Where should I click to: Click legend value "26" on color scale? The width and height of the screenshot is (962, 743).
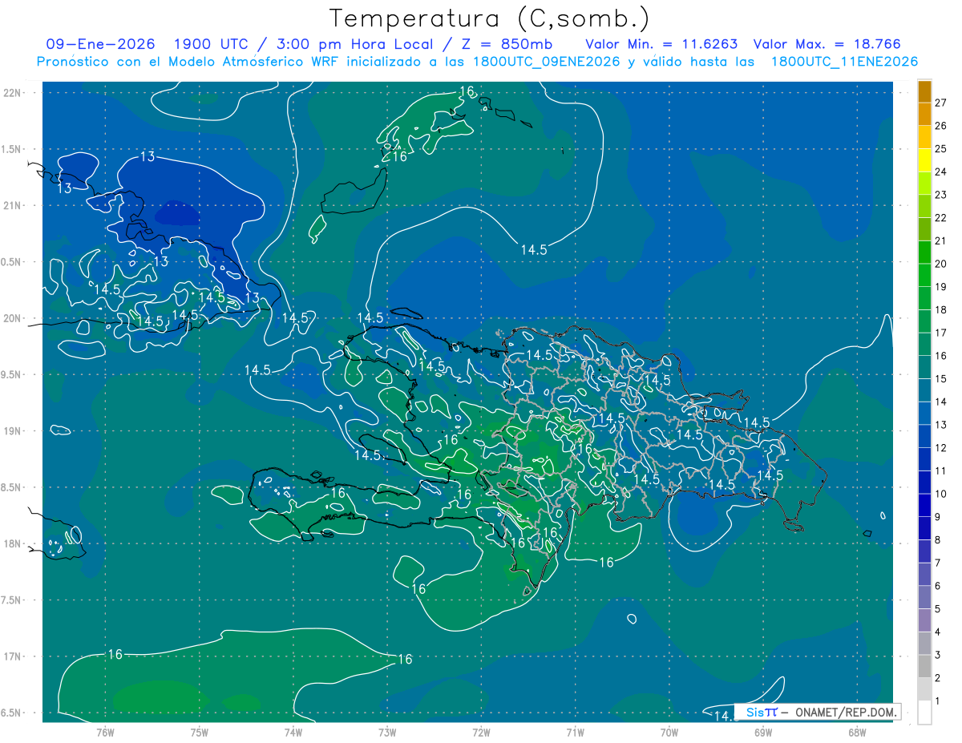pyautogui.click(x=941, y=126)
